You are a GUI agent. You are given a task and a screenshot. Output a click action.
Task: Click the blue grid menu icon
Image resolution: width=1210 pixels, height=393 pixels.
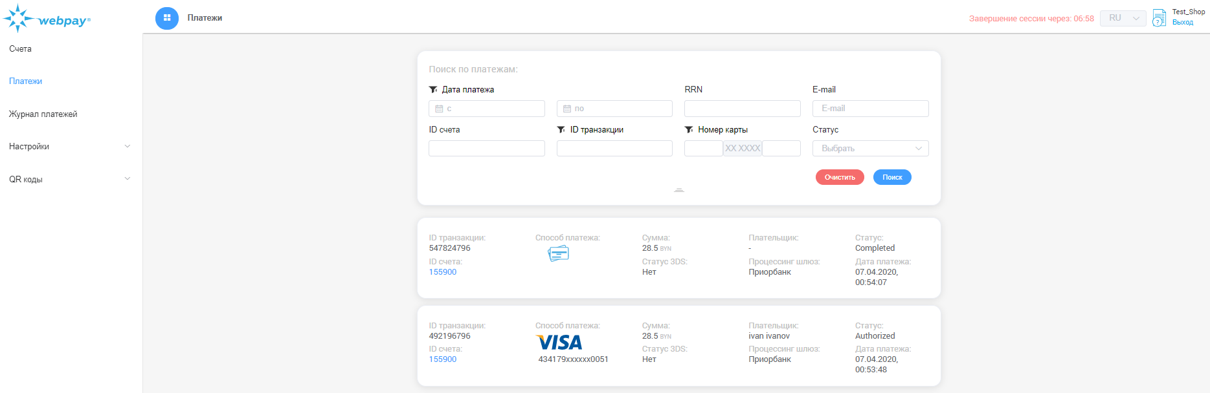point(167,18)
